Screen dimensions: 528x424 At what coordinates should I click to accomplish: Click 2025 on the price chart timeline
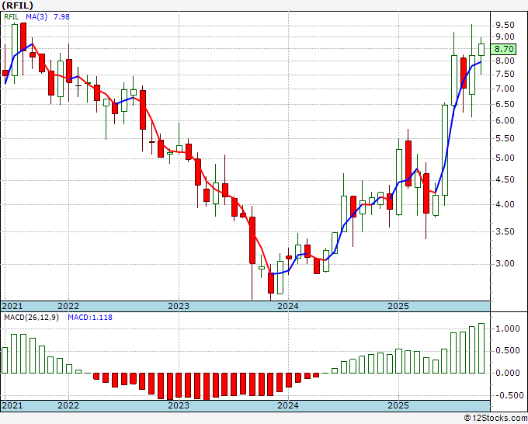[398, 306]
